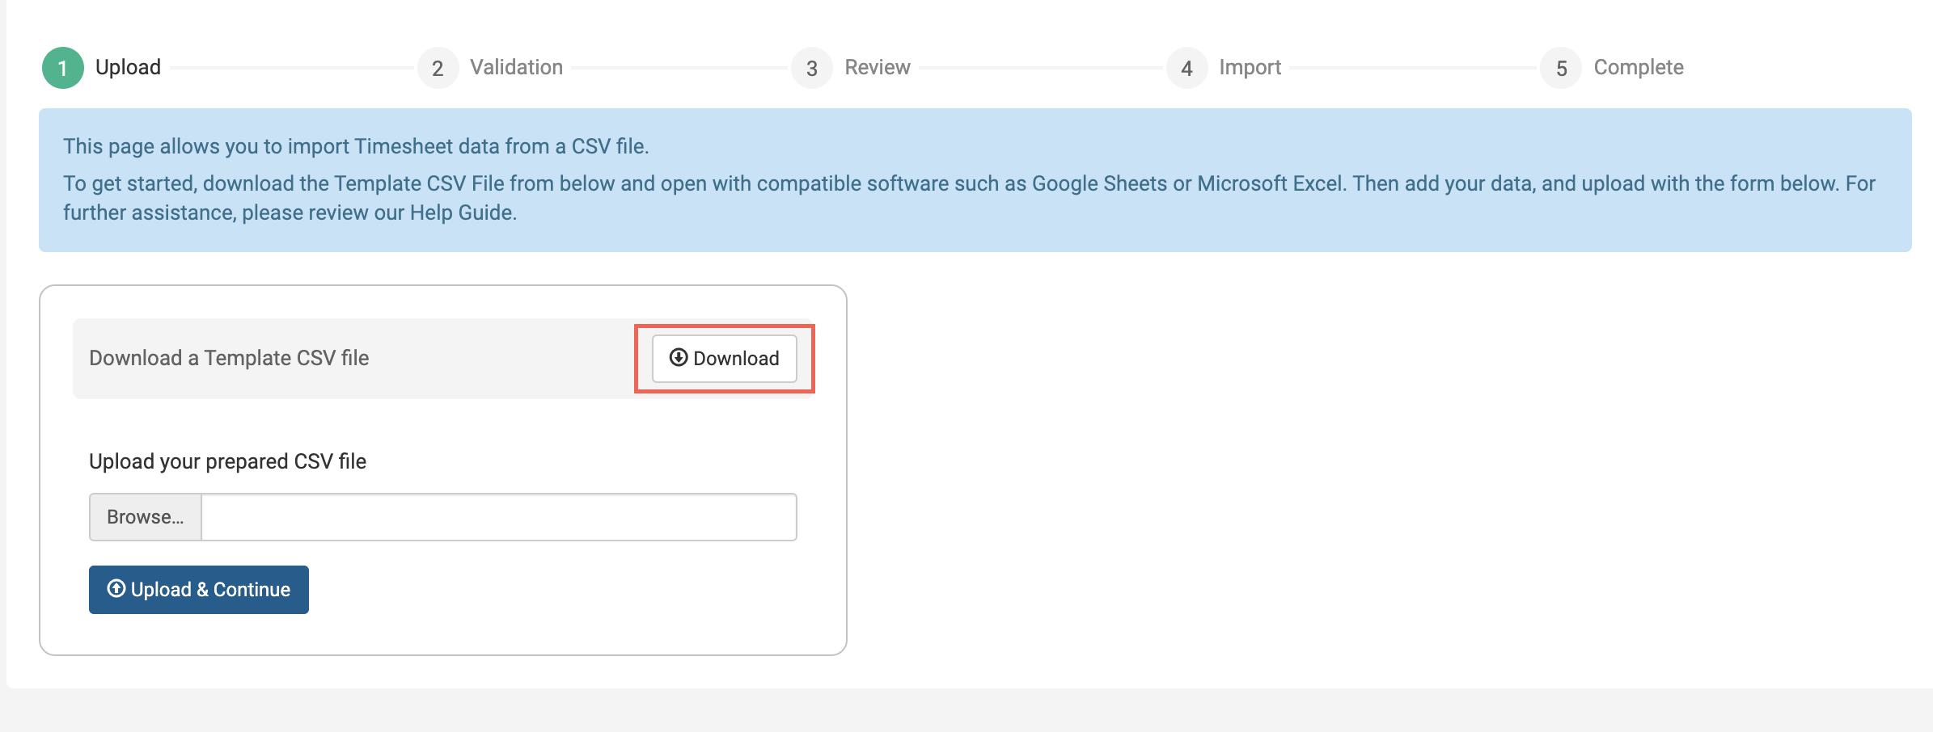This screenshot has width=1933, height=732.
Task: Select the Validation step label text
Action: (515, 67)
